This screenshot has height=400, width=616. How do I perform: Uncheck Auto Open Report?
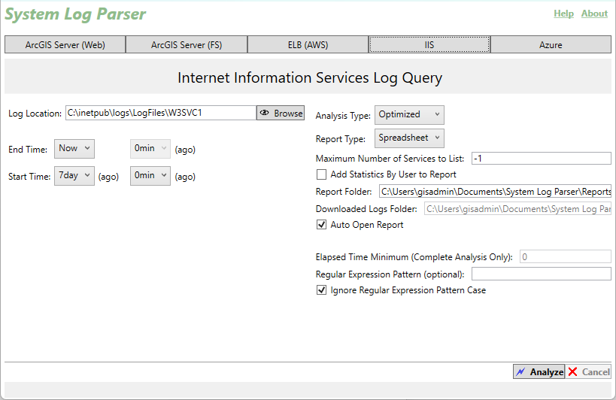point(321,225)
